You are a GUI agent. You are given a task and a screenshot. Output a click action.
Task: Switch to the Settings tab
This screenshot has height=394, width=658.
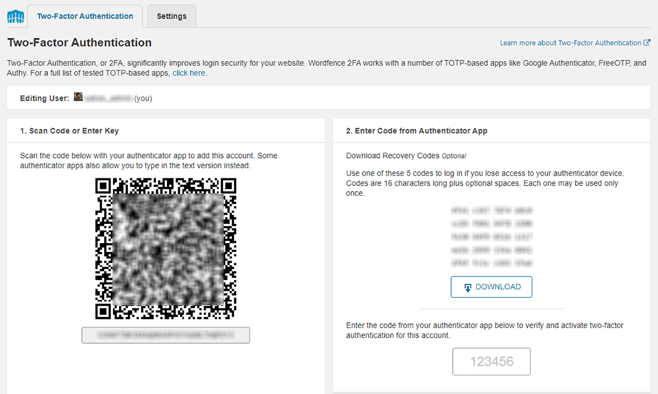click(x=171, y=16)
